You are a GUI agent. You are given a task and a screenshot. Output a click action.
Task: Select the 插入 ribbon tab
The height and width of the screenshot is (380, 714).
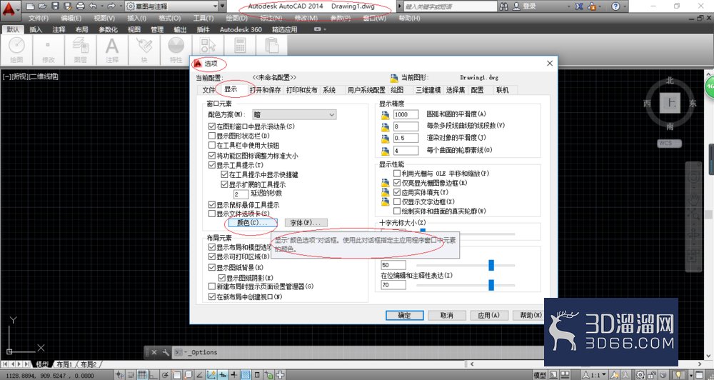pyautogui.click(x=36, y=29)
